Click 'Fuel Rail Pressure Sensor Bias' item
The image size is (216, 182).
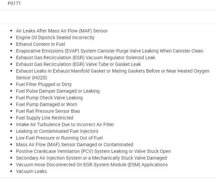tap(48, 111)
